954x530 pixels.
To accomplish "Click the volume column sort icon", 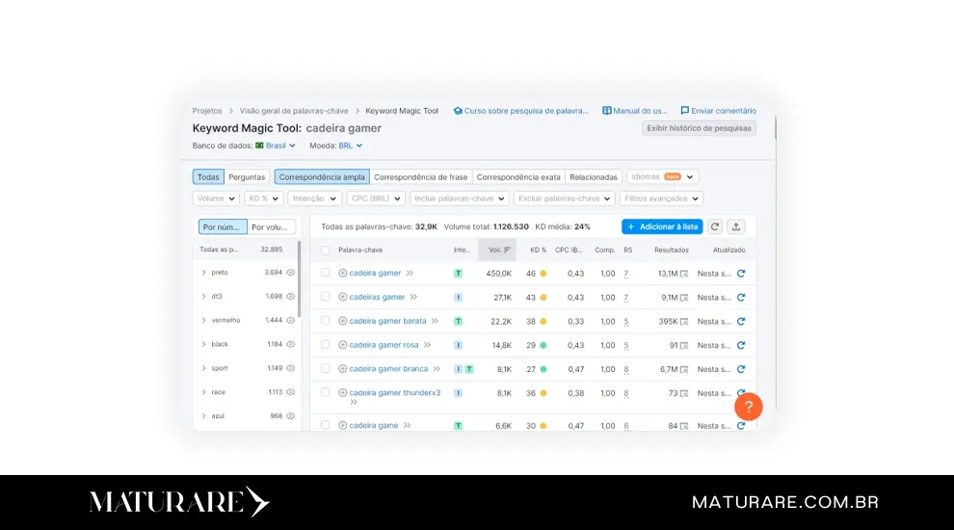I will click(x=507, y=251).
